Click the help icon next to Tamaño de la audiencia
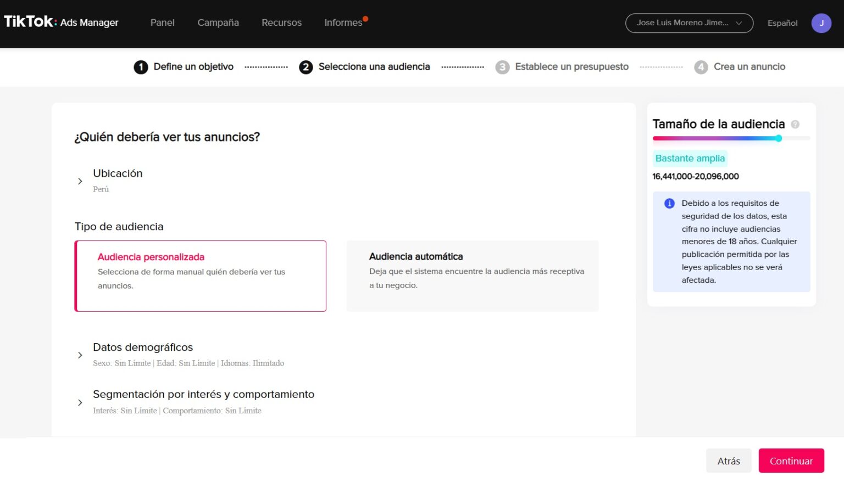The width and height of the screenshot is (844, 482). pos(795,124)
